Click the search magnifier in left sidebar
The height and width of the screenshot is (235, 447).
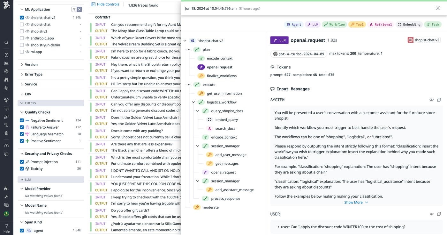pyautogui.click(x=6, y=42)
